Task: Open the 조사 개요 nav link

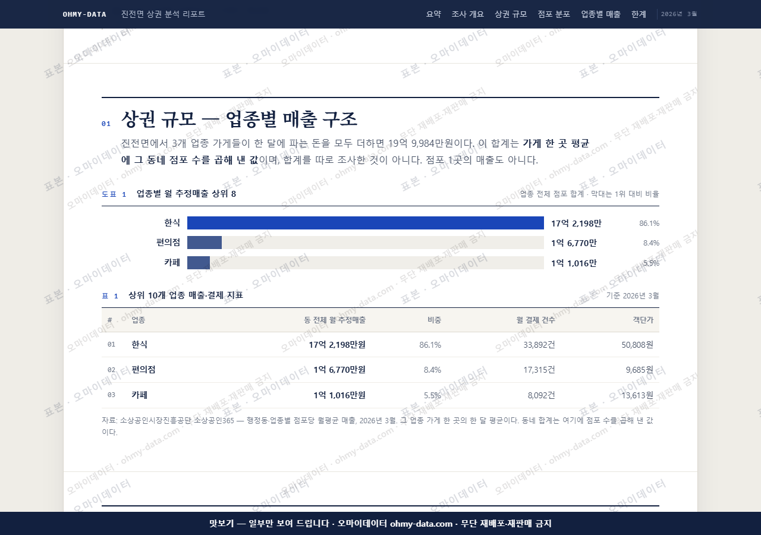Action: tap(468, 14)
